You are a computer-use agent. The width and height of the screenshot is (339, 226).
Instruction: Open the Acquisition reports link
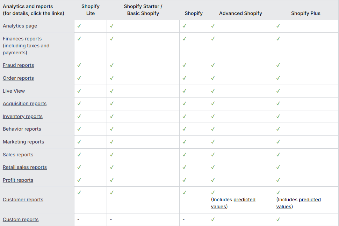[25, 104]
